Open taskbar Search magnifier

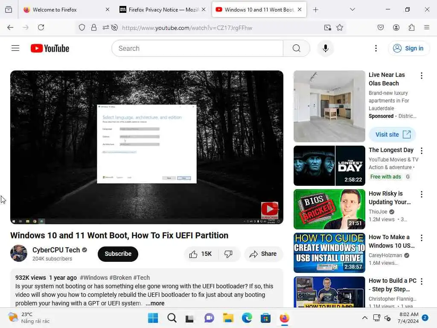point(172,318)
